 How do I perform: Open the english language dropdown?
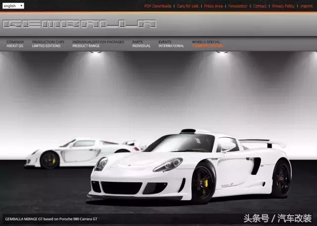[x=13, y=6]
